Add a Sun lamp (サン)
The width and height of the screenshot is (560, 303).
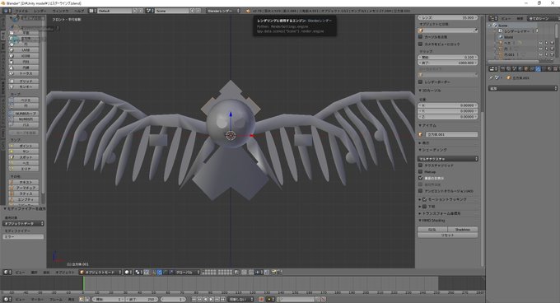click(x=24, y=151)
